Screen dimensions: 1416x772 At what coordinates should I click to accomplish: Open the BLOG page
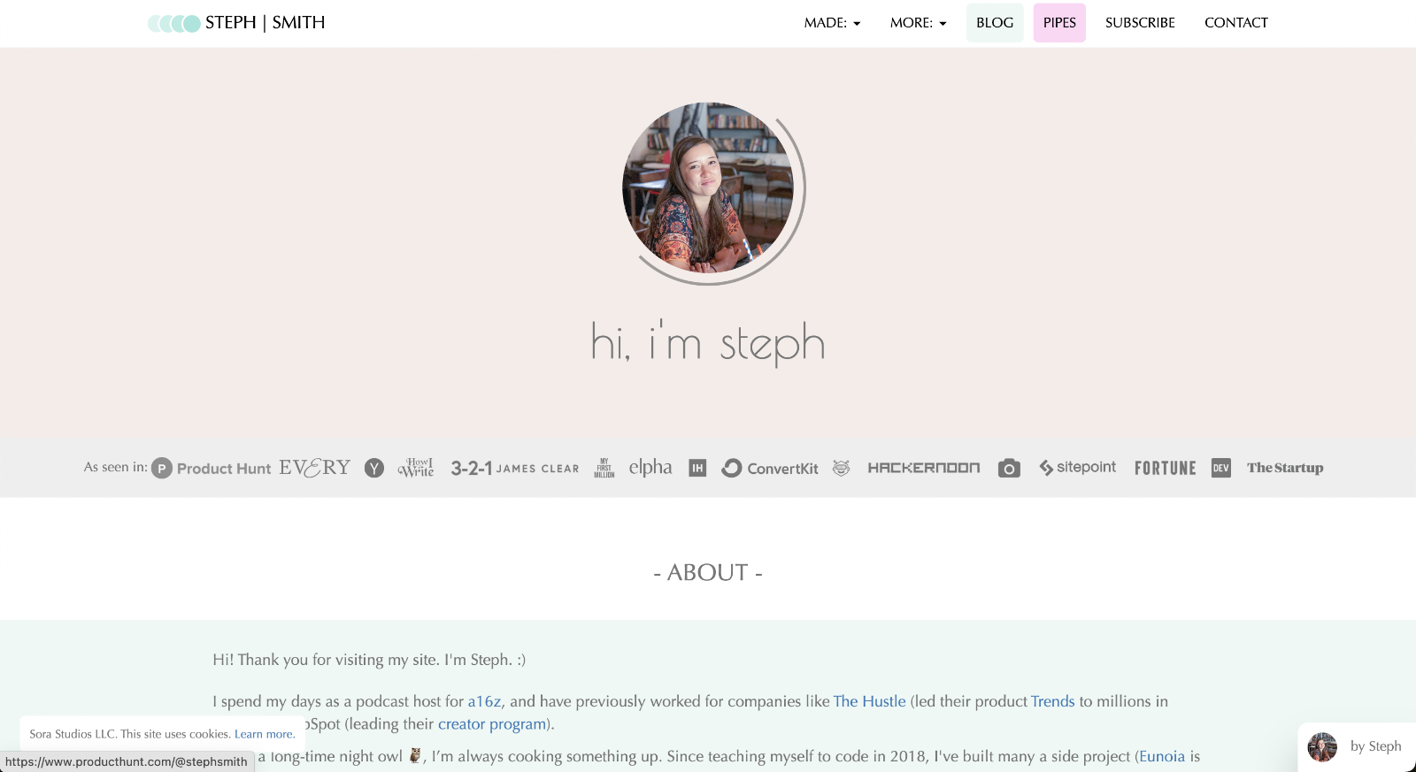[x=995, y=23]
